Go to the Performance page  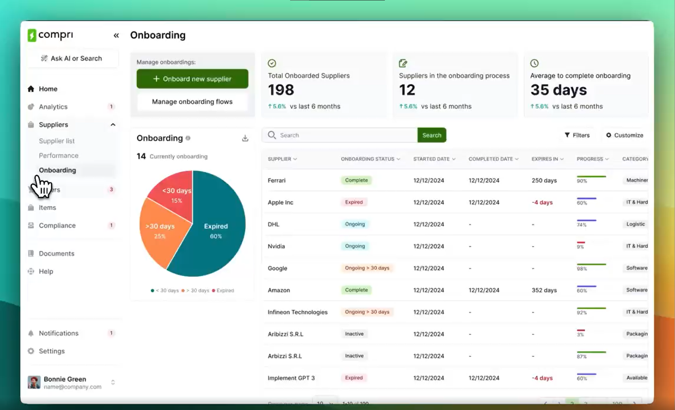(x=59, y=155)
